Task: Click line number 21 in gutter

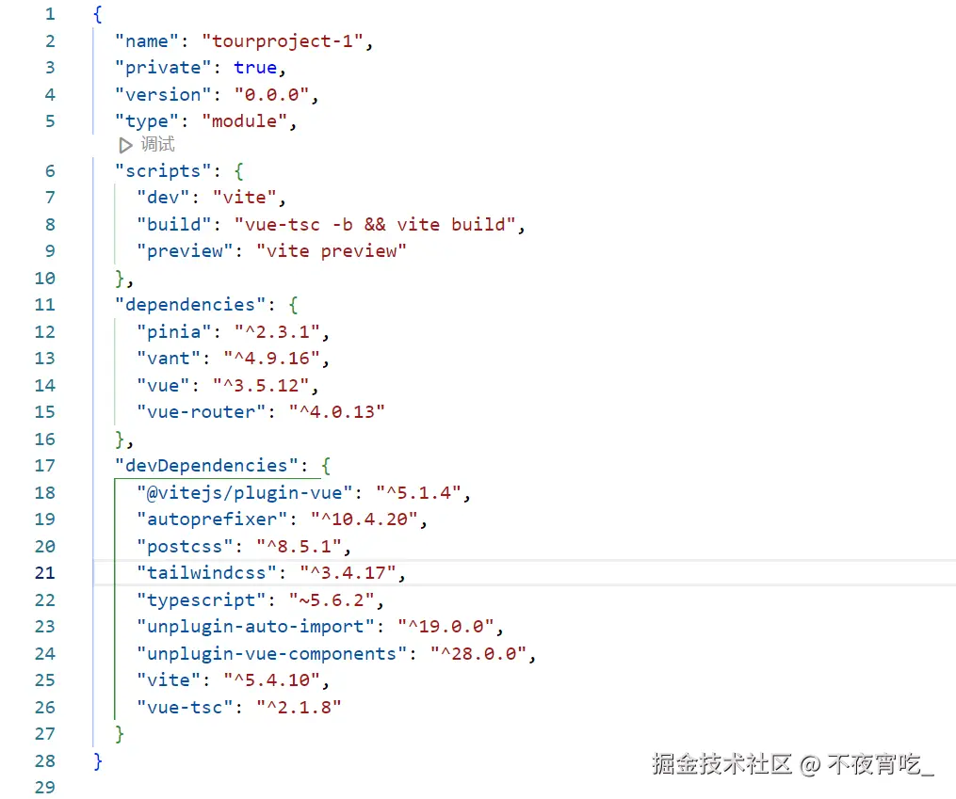Action: (44, 573)
